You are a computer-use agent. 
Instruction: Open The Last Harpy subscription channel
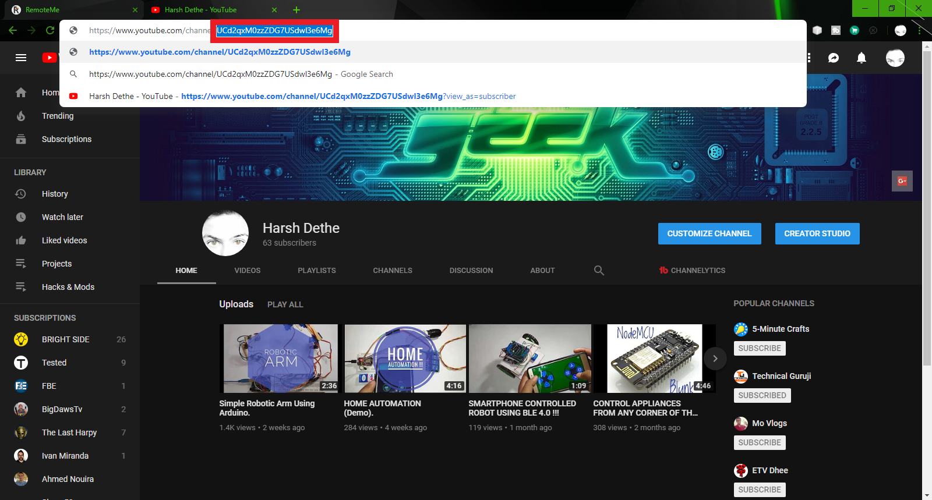point(70,432)
